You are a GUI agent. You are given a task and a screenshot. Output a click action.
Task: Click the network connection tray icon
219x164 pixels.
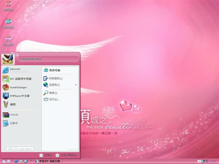[x=203, y=161]
